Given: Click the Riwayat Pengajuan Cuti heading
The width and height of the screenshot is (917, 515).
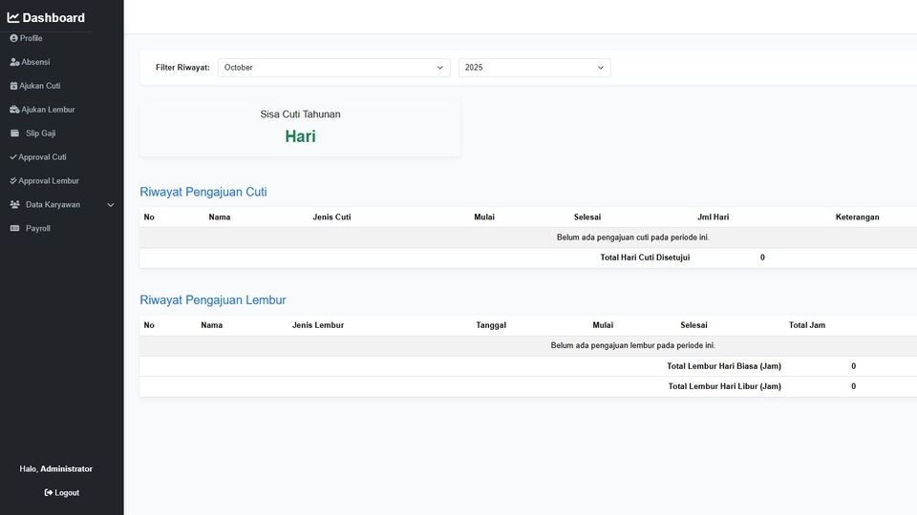Looking at the screenshot, I should (x=203, y=192).
